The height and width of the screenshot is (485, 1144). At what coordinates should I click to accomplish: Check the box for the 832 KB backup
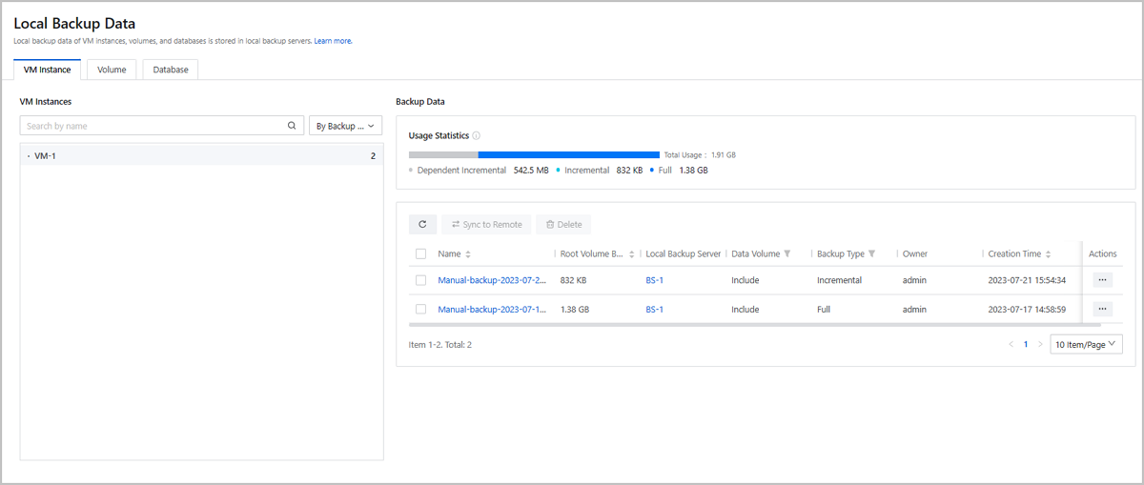(420, 280)
